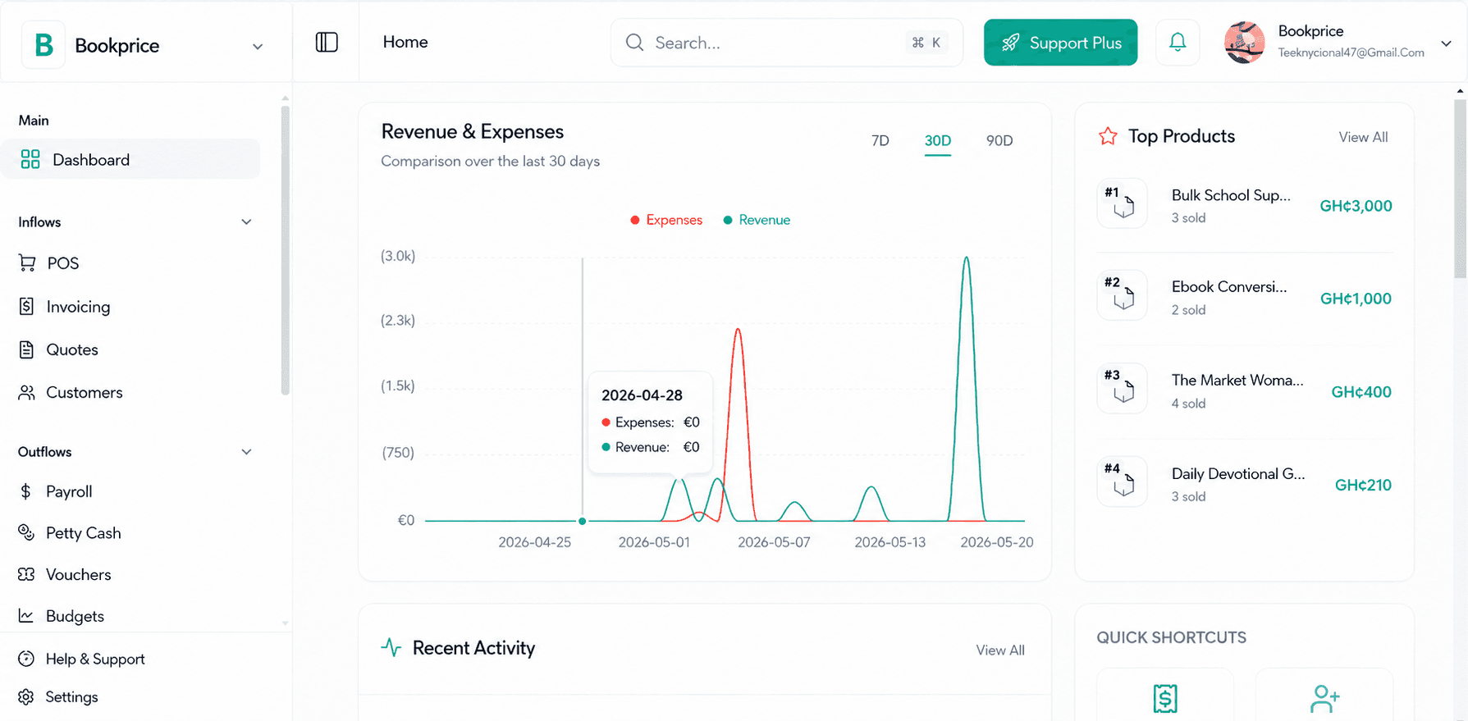
Task: Open the Support Plus button
Action: pos(1060,43)
